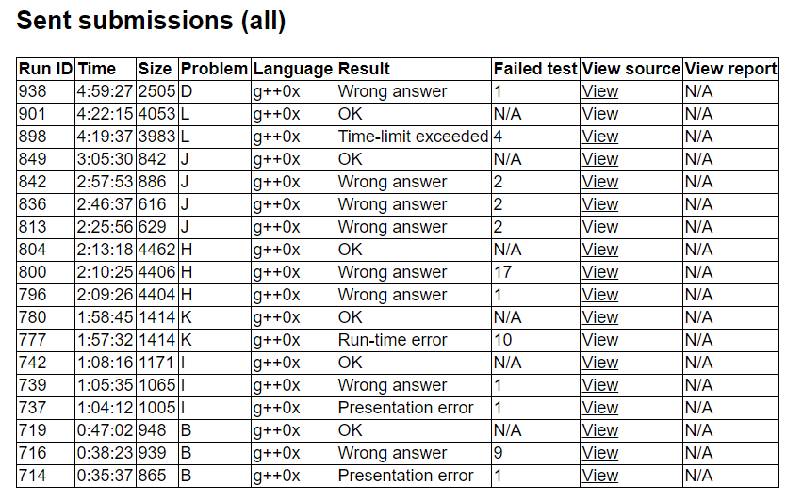The height and width of the screenshot is (501, 786).
Task: Select the Run-time error result cell
Action: [392, 340]
